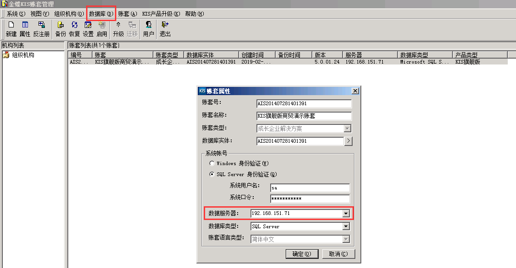Click the 版本 column header
This screenshot has height=268, width=516.
[x=327, y=54]
